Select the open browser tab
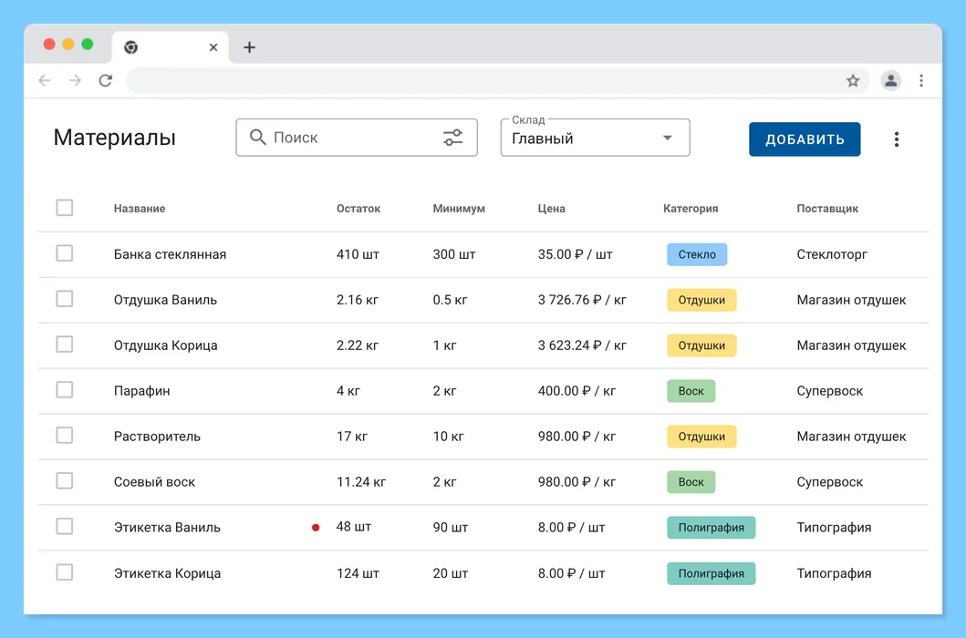The height and width of the screenshot is (638, 966). click(x=170, y=47)
